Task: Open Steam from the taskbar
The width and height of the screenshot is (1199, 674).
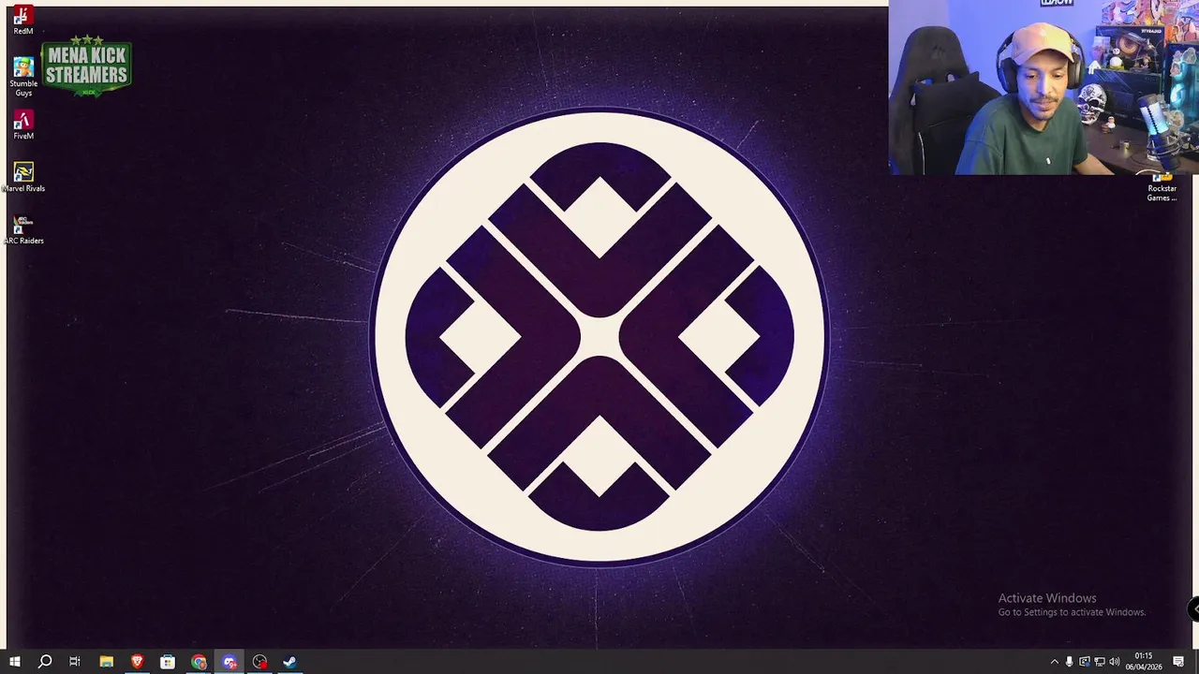Action: [290, 662]
